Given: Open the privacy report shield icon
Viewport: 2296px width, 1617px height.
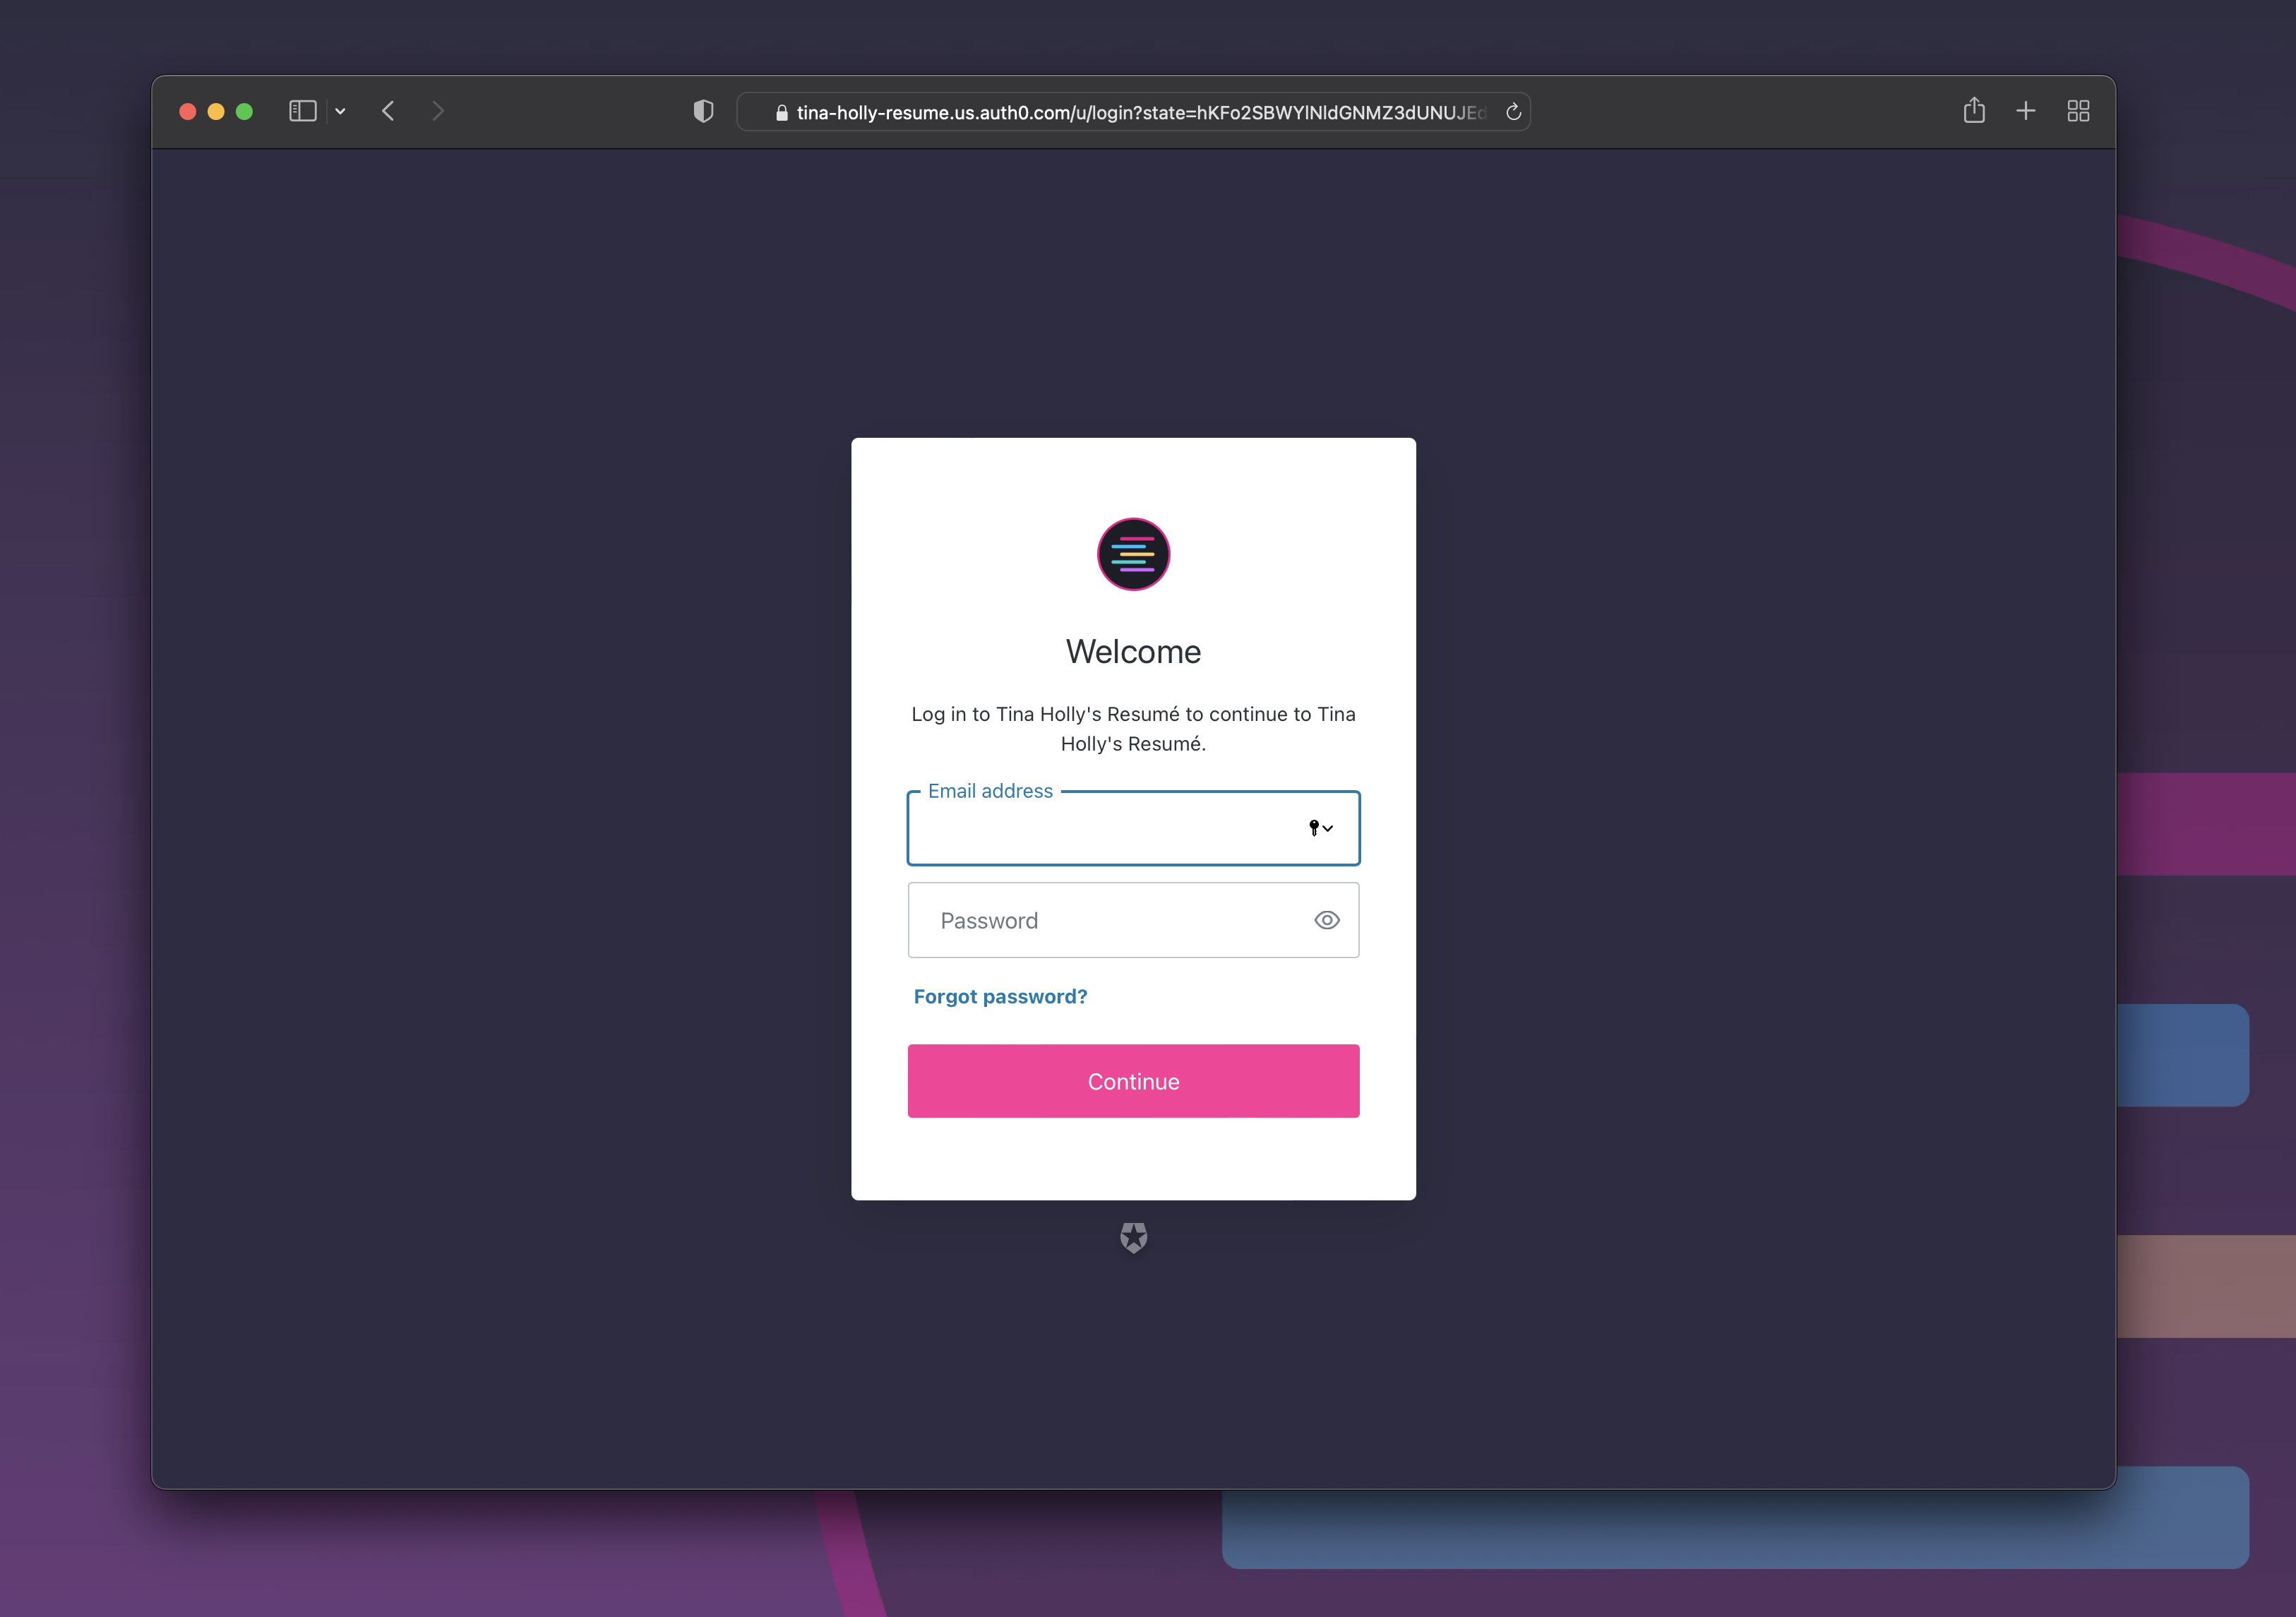Looking at the screenshot, I should [x=703, y=111].
